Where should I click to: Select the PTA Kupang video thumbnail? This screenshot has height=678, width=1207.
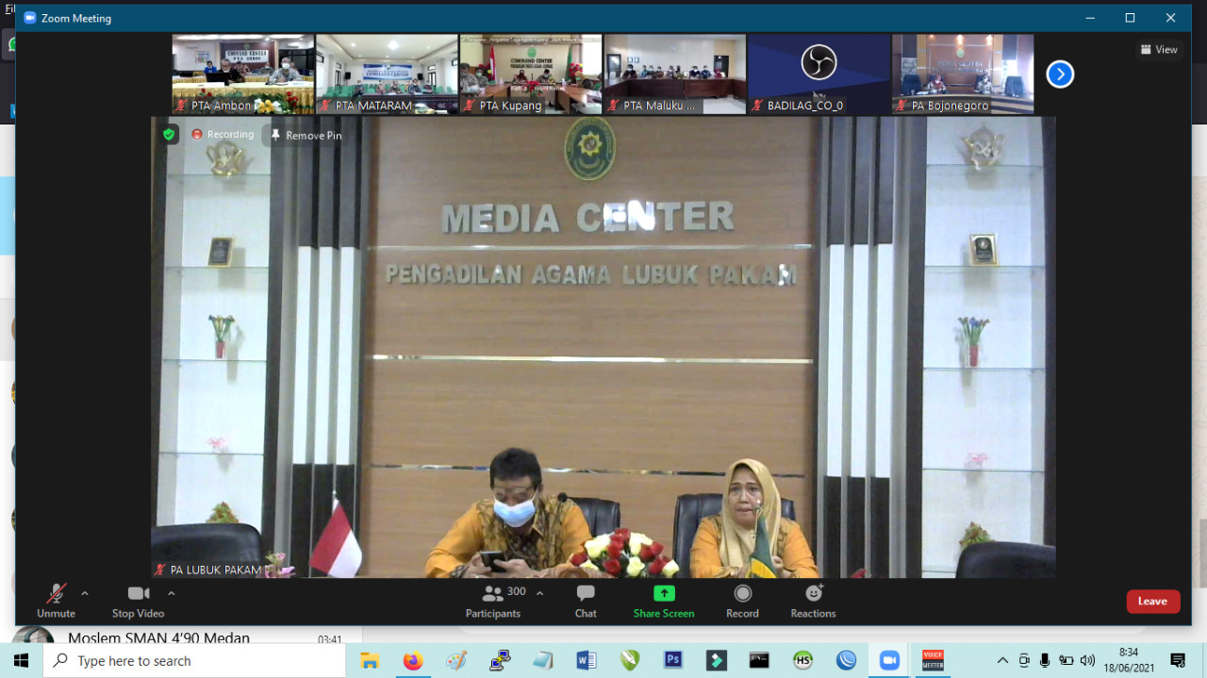[531, 74]
